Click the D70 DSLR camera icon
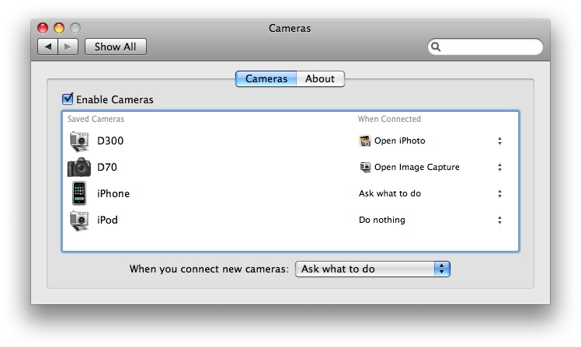This screenshot has width=581, height=347. 79,168
